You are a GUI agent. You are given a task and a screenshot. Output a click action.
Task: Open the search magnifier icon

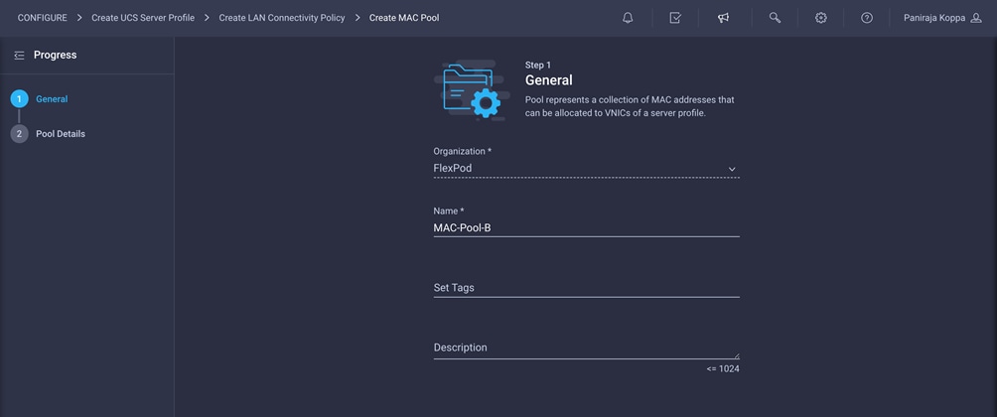tap(775, 18)
